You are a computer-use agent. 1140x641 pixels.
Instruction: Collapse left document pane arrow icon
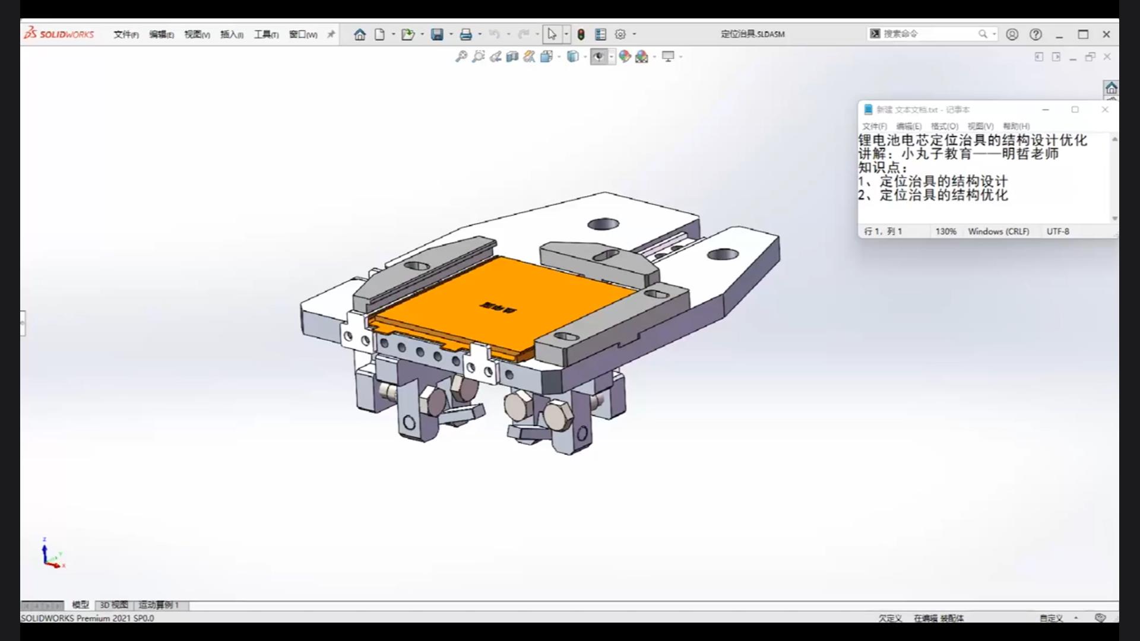1038,57
